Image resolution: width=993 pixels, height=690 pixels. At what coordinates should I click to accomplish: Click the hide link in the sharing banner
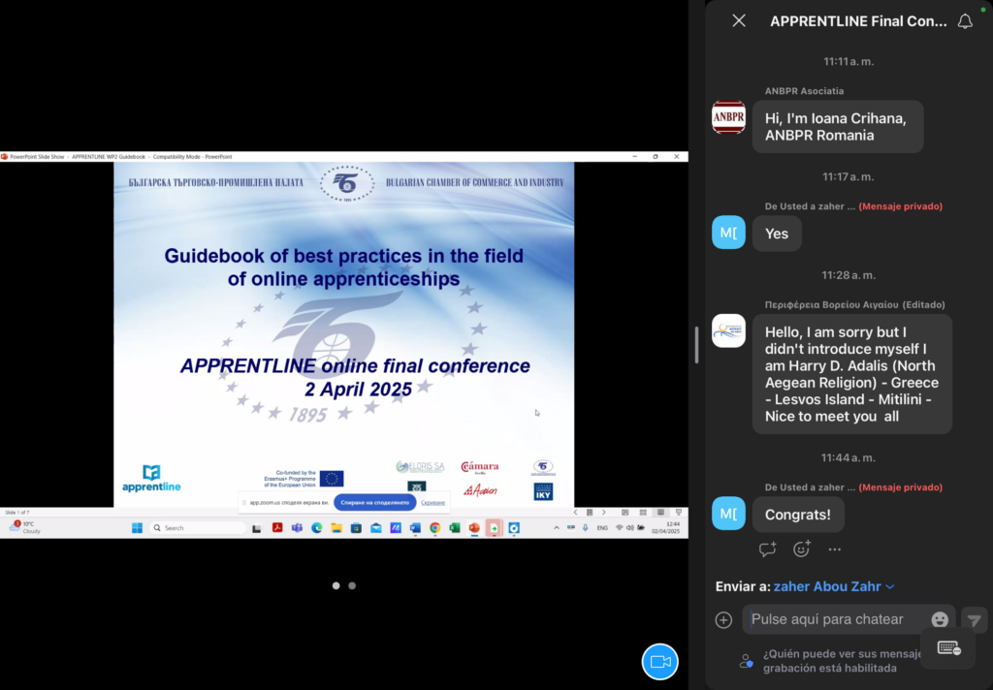[432, 502]
